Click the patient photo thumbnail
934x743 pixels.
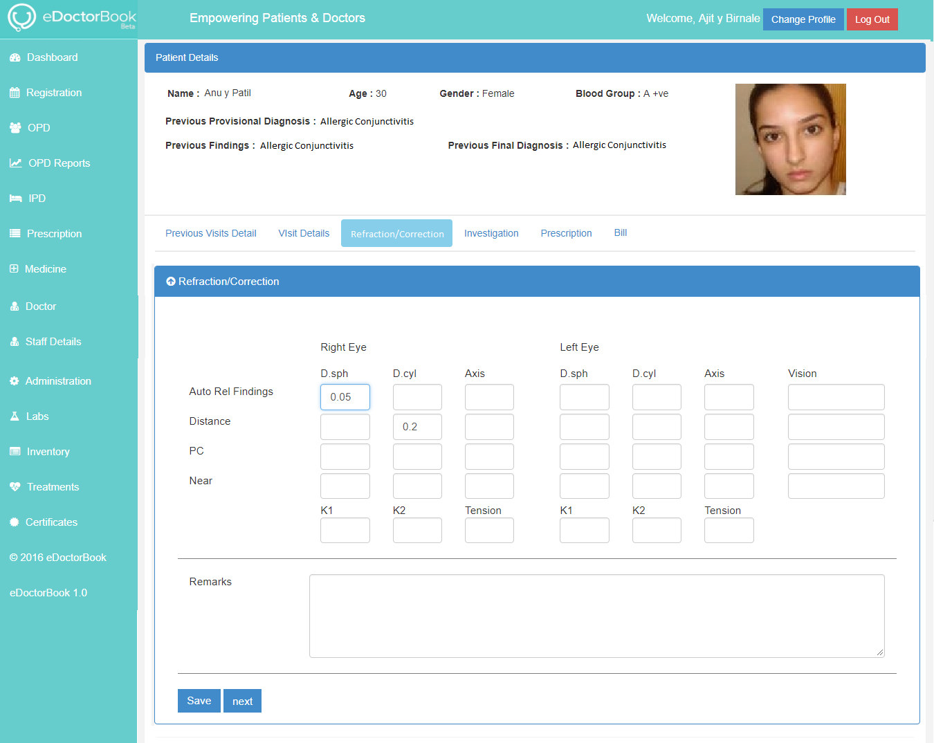(x=790, y=139)
